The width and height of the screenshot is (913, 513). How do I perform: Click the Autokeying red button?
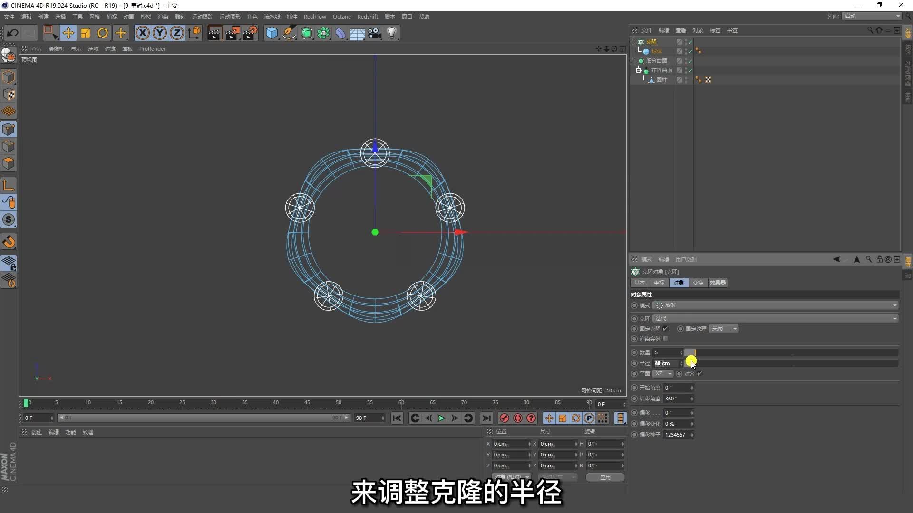tap(518, 418)
